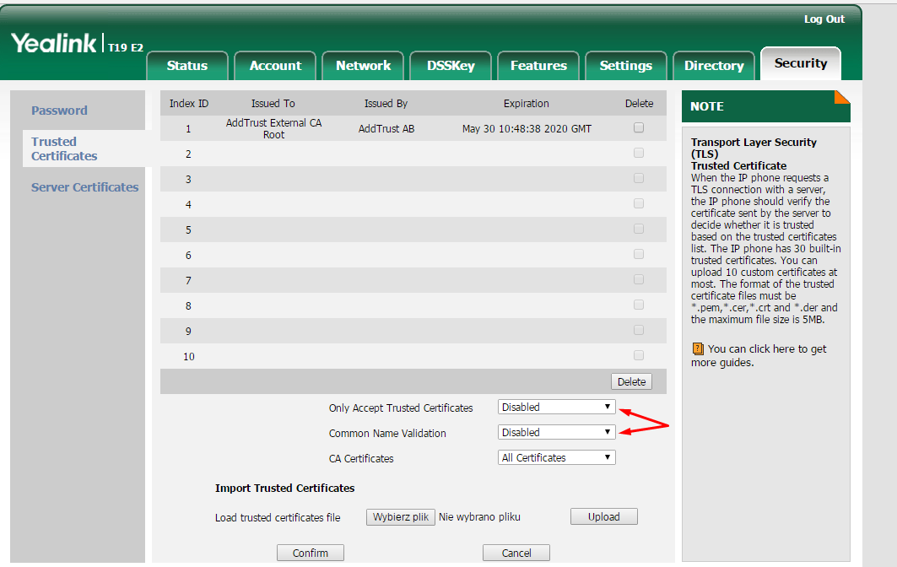Click the Upload button
This screenshot has height=567, width=897.
tap(603, 517)
